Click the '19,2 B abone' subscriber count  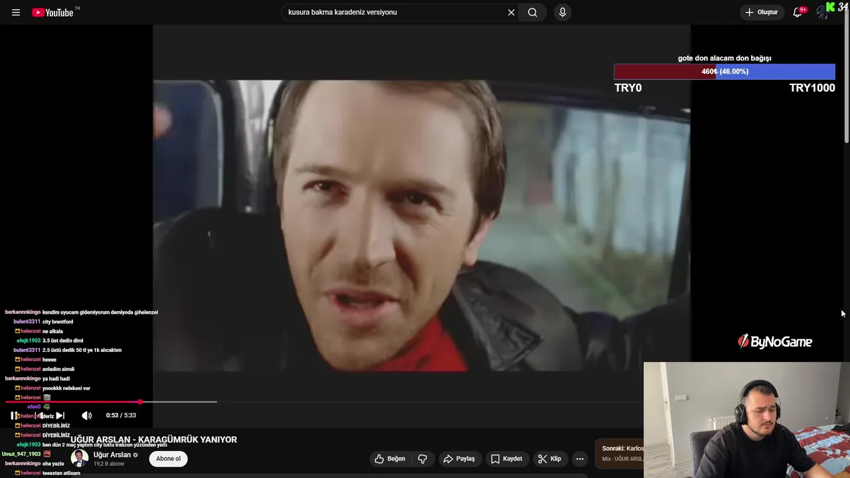109,464
